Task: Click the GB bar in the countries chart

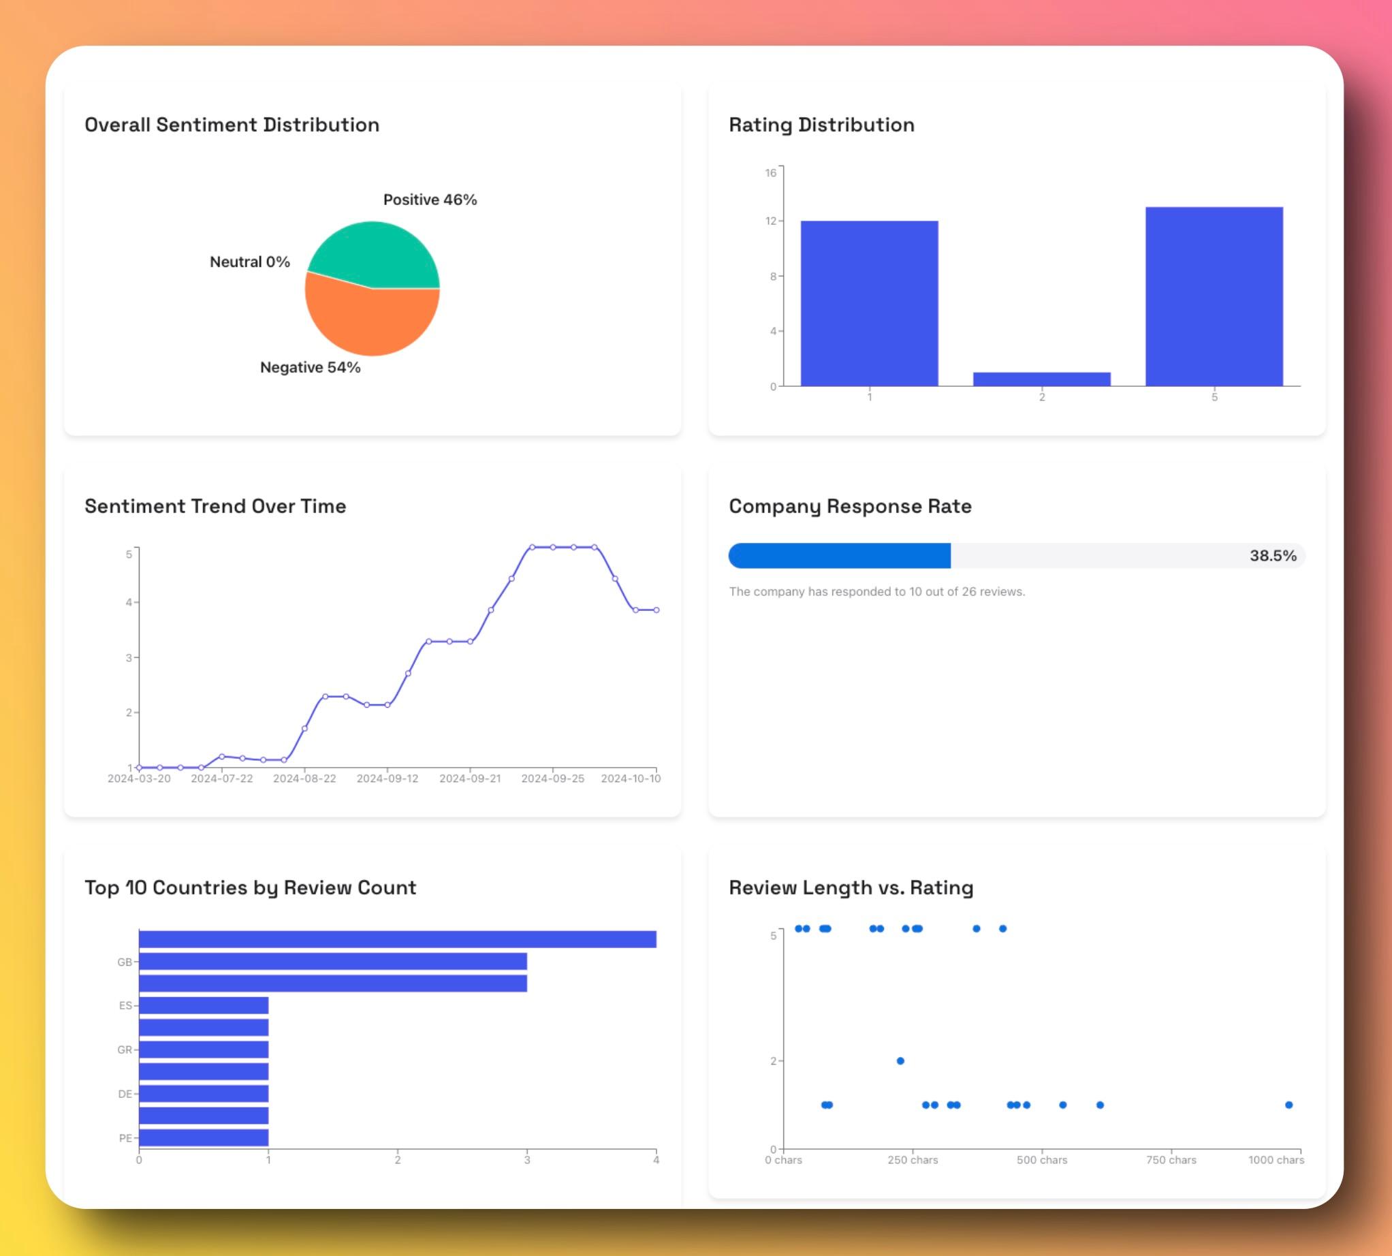Action: click(333, 961)
